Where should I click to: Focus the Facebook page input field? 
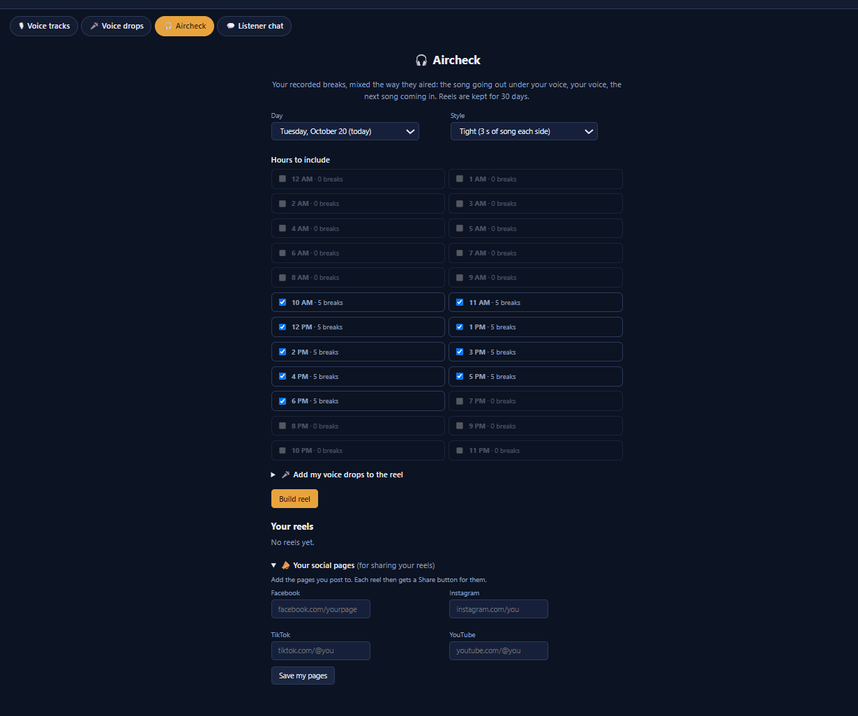coord(321,609)
